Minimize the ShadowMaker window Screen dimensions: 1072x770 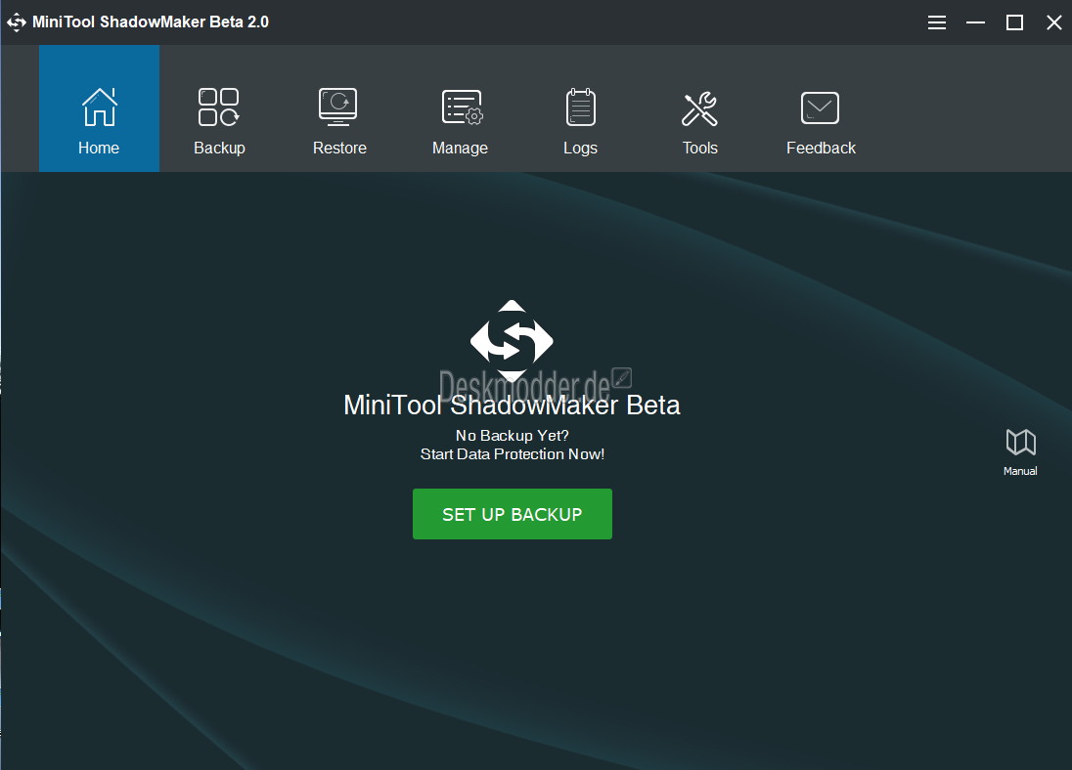(975, 22)
